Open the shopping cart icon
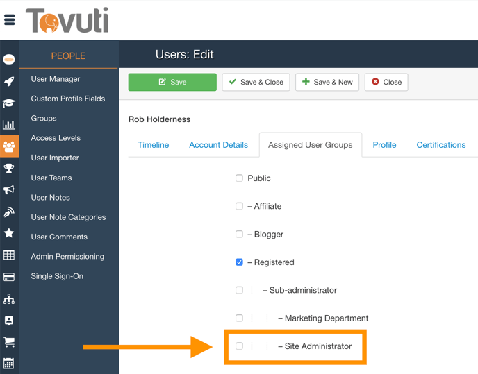 (x=9, y=341)
